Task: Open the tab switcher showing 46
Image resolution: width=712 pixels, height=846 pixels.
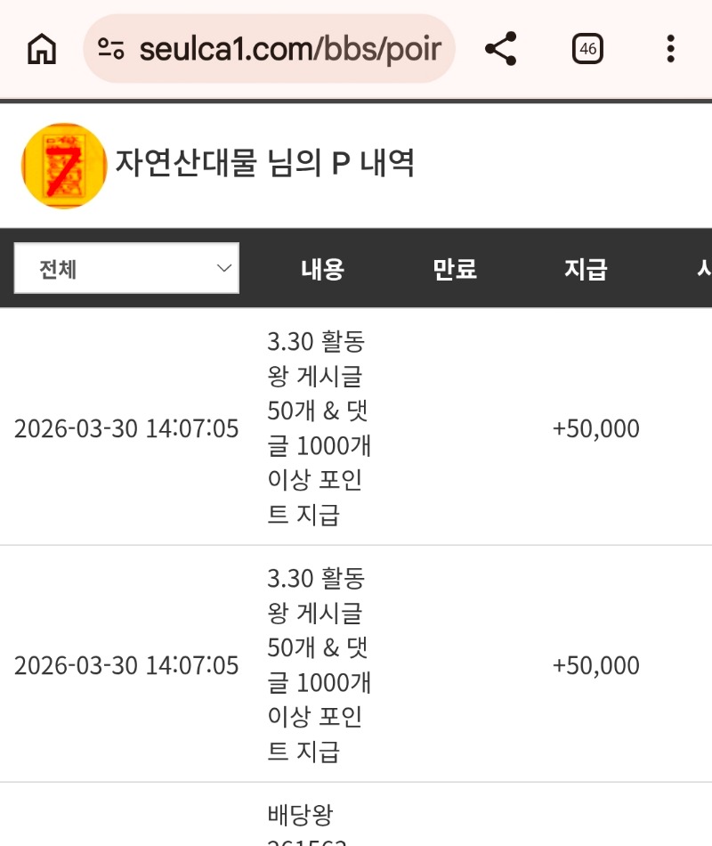Action: click(x=587, y=49)
